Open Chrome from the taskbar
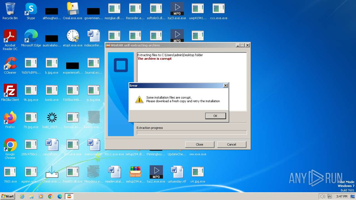This screenshot has width=356, height=200. point(50,196)
